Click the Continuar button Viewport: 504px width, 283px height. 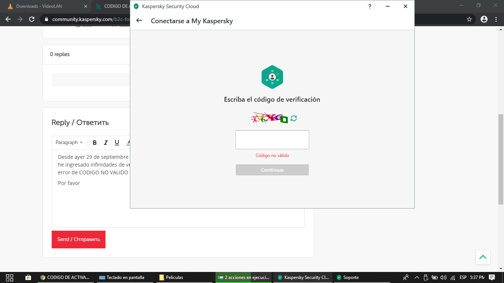pyautogui.click(x=272, y=170)
